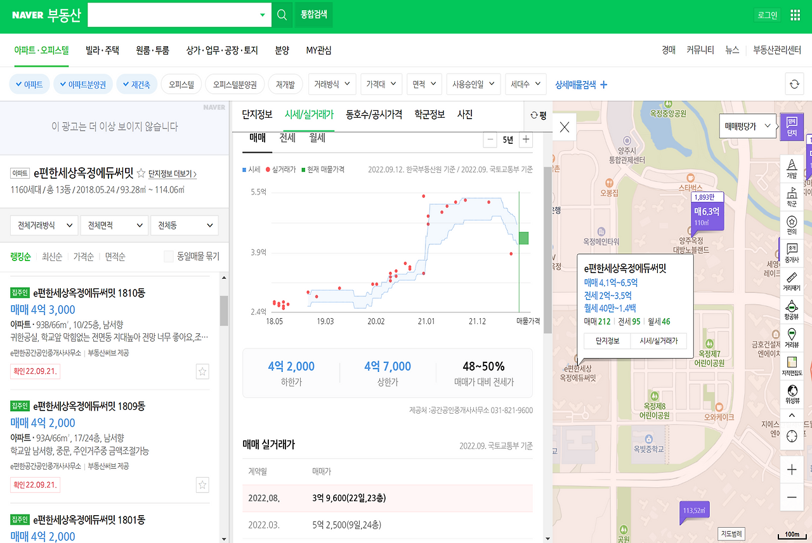Decrease chart period with minus button
Screen dimensions: 812x543
click(490, 140)
